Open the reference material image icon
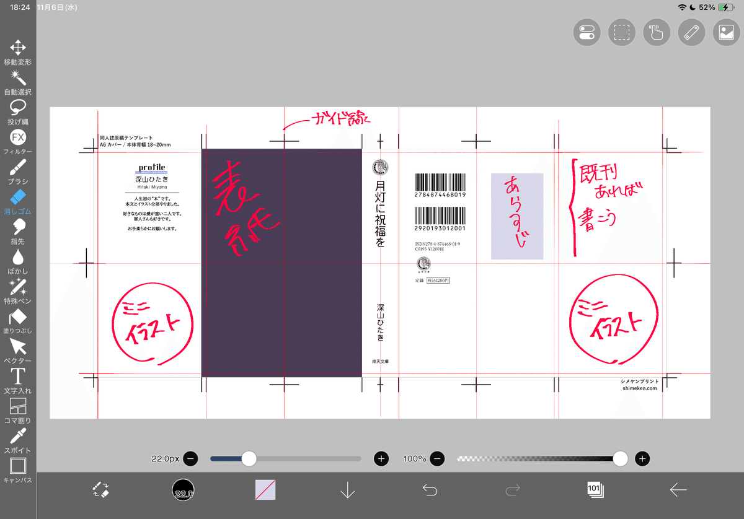 tap(727, 32)
